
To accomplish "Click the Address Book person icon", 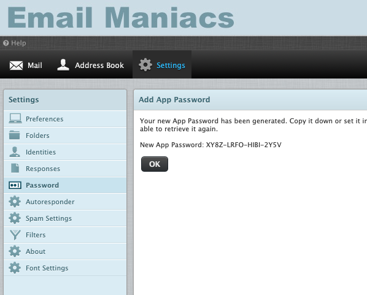I will tap(63, 65).
